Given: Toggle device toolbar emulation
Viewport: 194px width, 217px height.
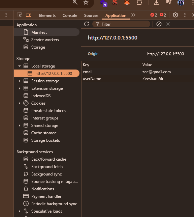Looking at the screenshot, I should [x=29, y=15].
